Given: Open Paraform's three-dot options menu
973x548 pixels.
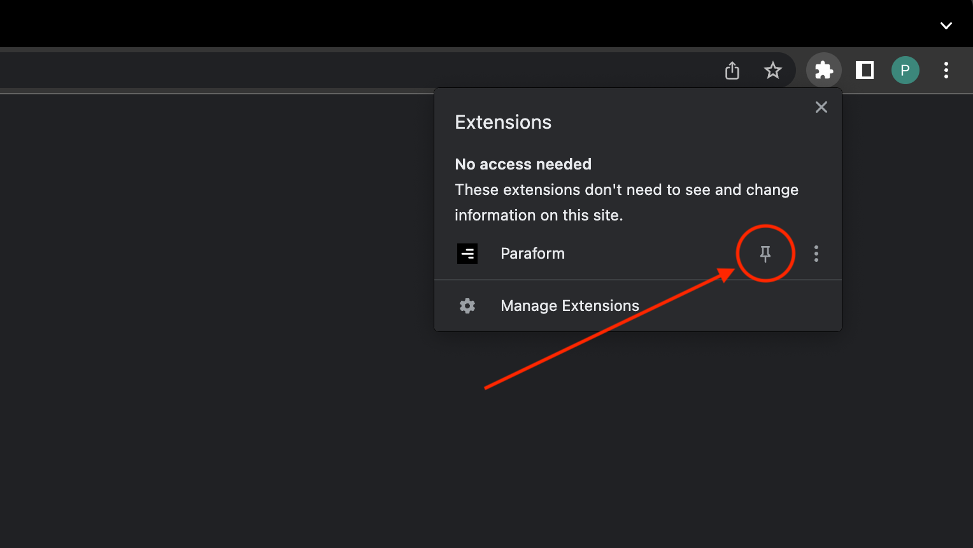Looking at the screenshot, I should coord(816,253).
